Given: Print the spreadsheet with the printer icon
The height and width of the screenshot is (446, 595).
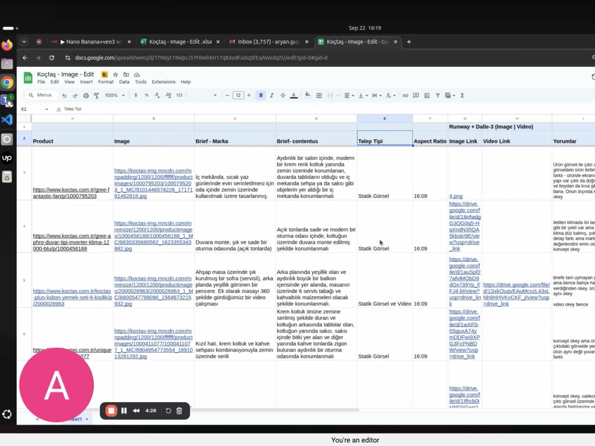Looking at the screenshot, I should click(86, 96).
